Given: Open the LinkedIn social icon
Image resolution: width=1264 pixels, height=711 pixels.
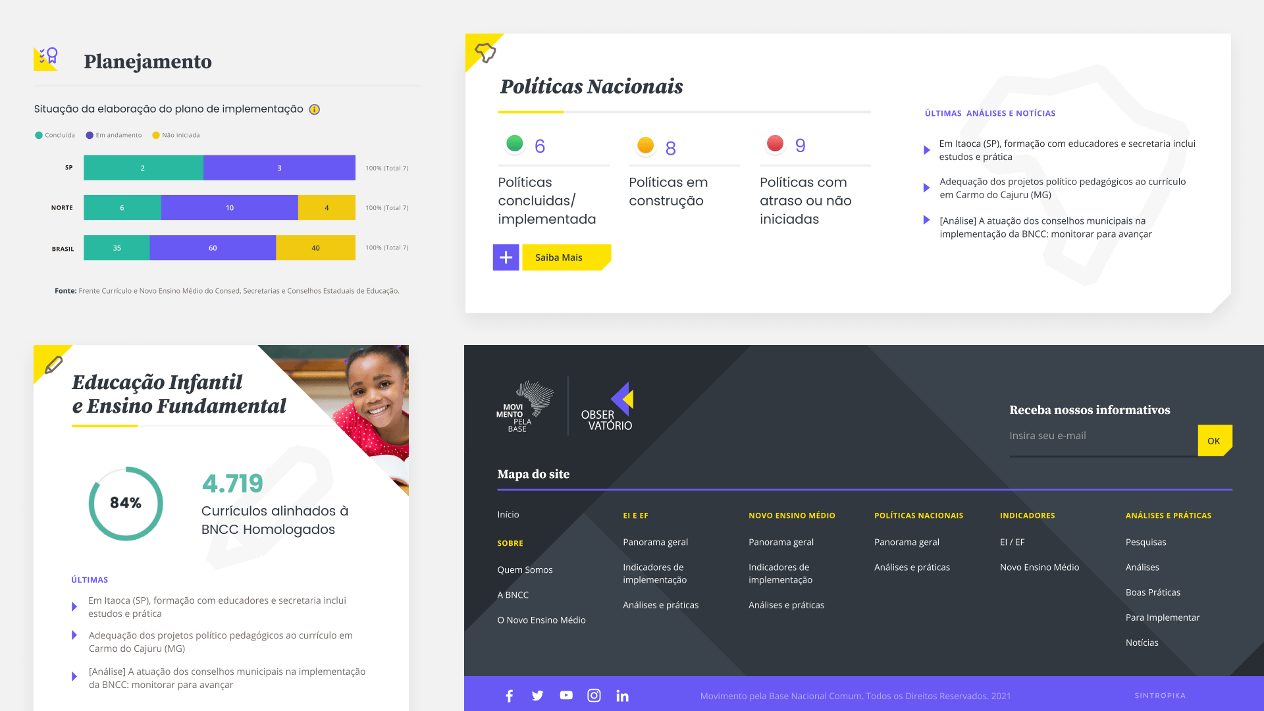Looking at the screenshot, I should (622, 696).
